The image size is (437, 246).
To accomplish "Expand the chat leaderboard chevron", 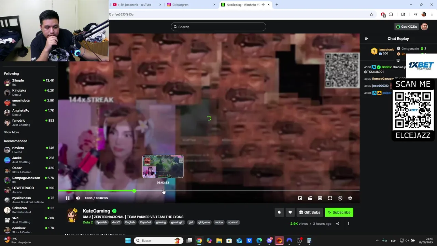I will [398, 60].
